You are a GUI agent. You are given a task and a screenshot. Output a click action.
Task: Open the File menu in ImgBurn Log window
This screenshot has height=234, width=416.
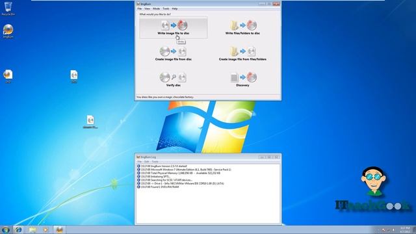click(x=140, y=162)
